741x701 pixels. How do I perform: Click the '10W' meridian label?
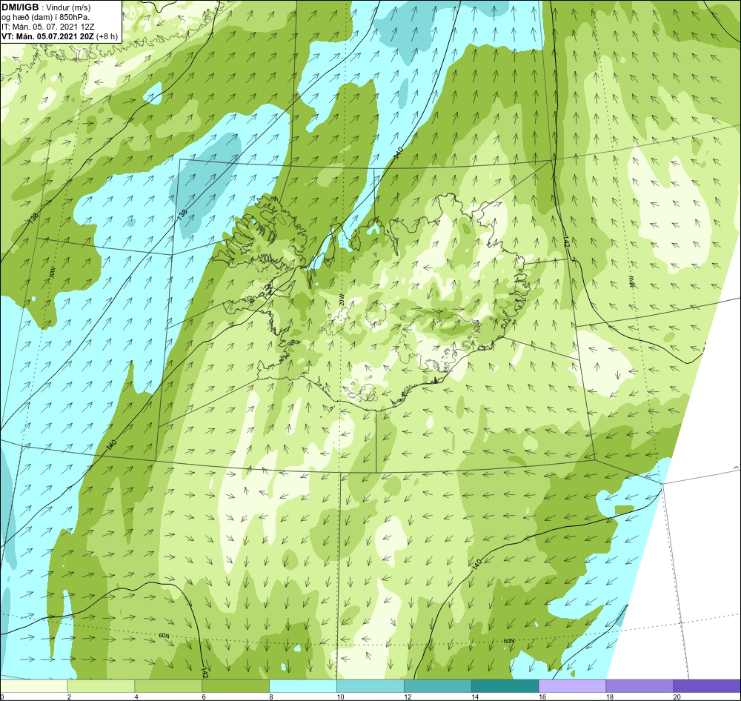click(x=631, y=282)
